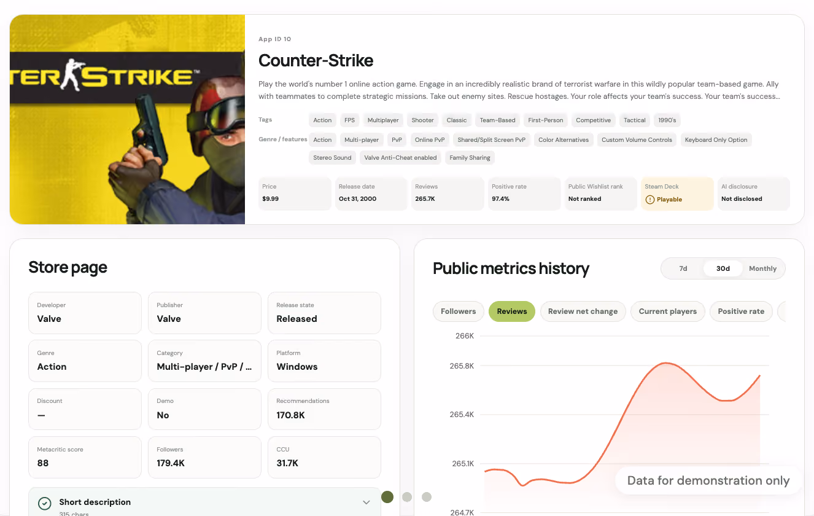Switch metrics history range to Monthly
The height and width of the screenshot is (516, 814).
763,268
